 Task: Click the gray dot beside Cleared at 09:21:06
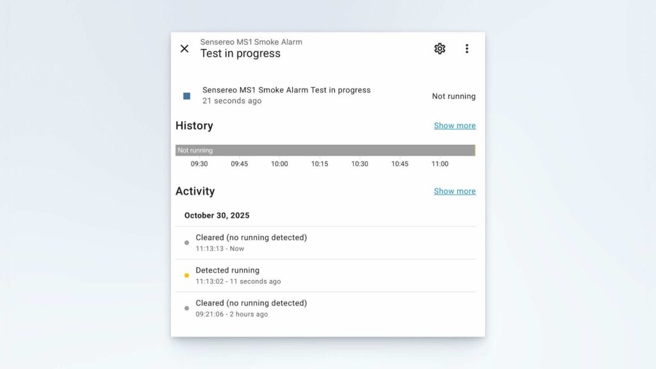click(x=186, y=307)
